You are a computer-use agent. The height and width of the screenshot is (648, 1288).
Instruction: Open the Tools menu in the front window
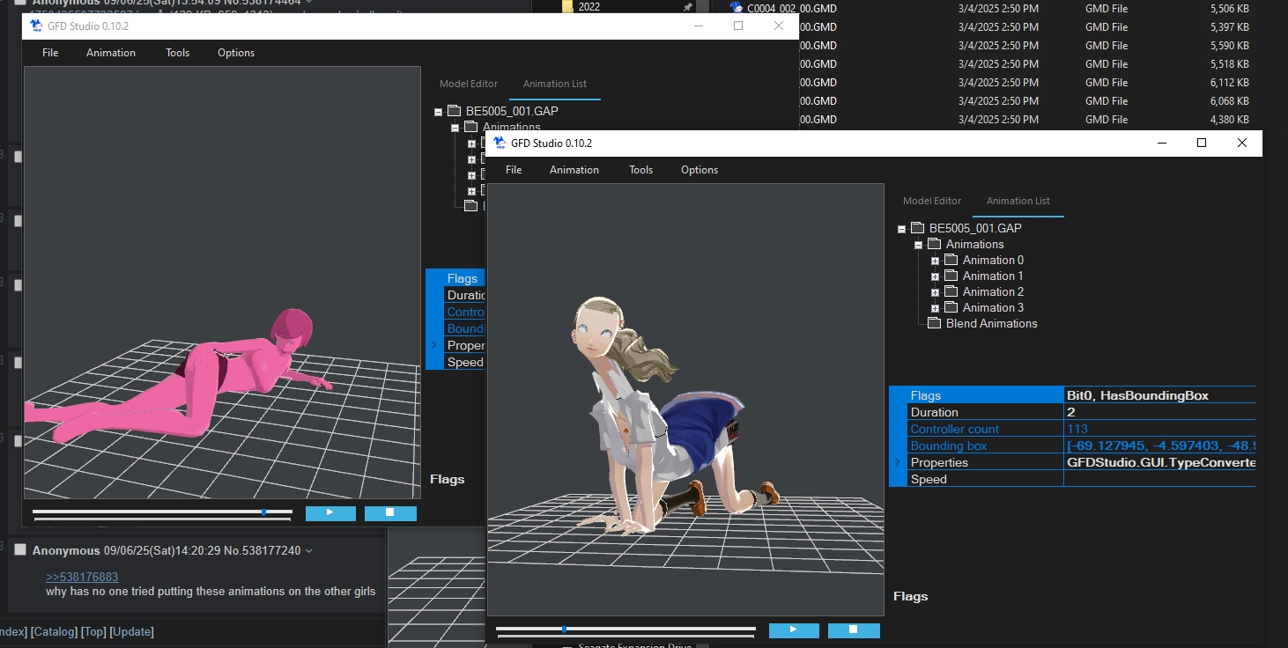click(640, 170)
